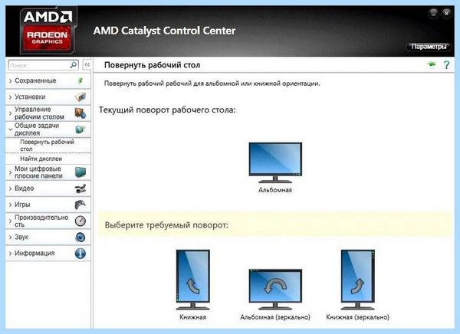Expand the Игры section chevron
The height and width of the screenshot is (334, 460).
pos(10,205)
